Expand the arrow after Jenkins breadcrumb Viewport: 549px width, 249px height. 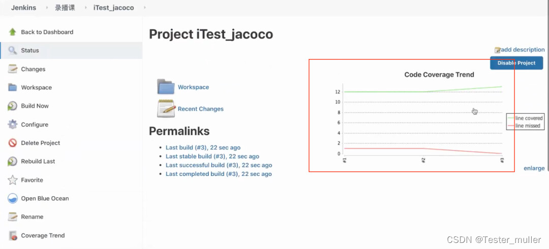[47, 8]
